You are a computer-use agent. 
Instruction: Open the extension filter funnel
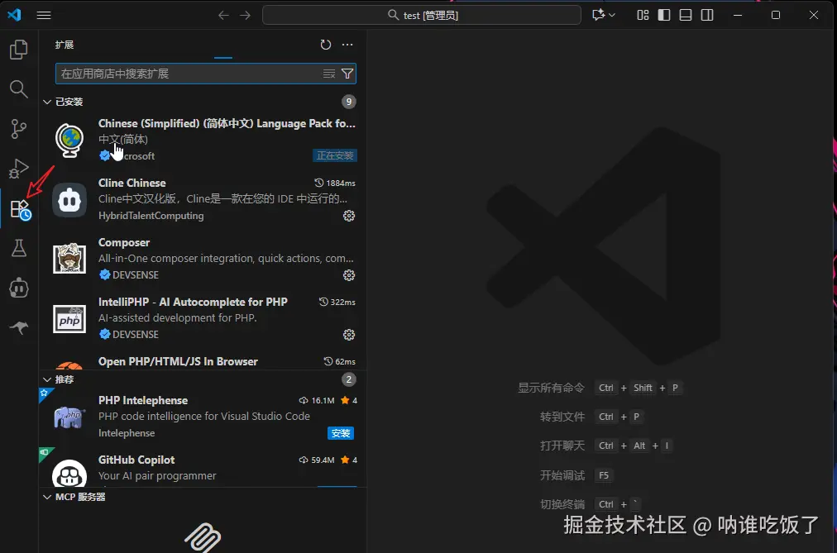tap(347, 74)
